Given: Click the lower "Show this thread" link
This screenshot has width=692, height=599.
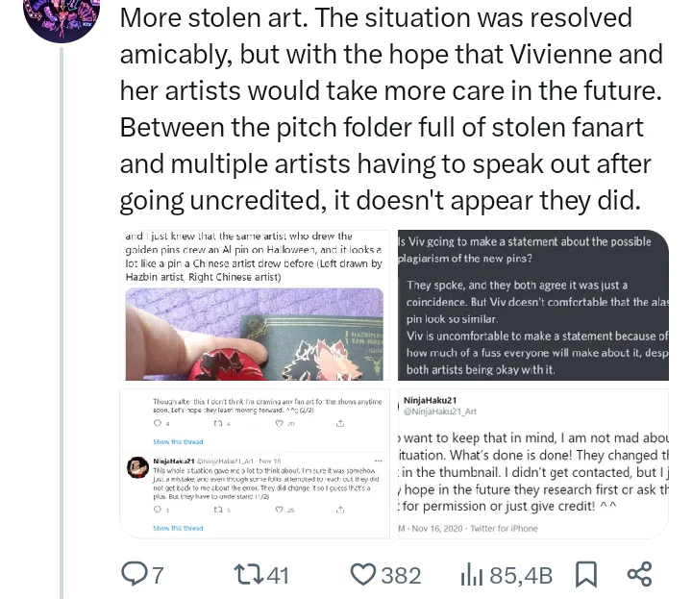Looking at the screenshot, I should 178,528.
